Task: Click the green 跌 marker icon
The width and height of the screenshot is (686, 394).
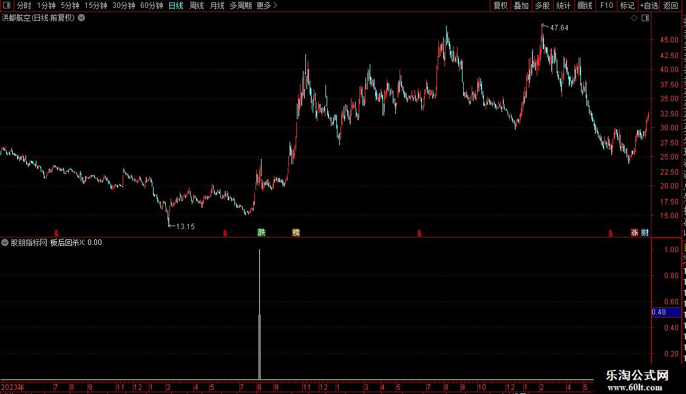Action: (x=262, y=232)
